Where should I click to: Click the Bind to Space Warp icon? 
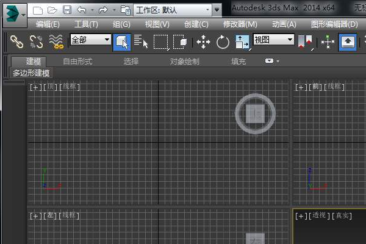tap(56, 41)
